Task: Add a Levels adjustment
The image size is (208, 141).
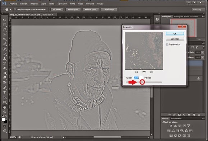Action: 175,126
